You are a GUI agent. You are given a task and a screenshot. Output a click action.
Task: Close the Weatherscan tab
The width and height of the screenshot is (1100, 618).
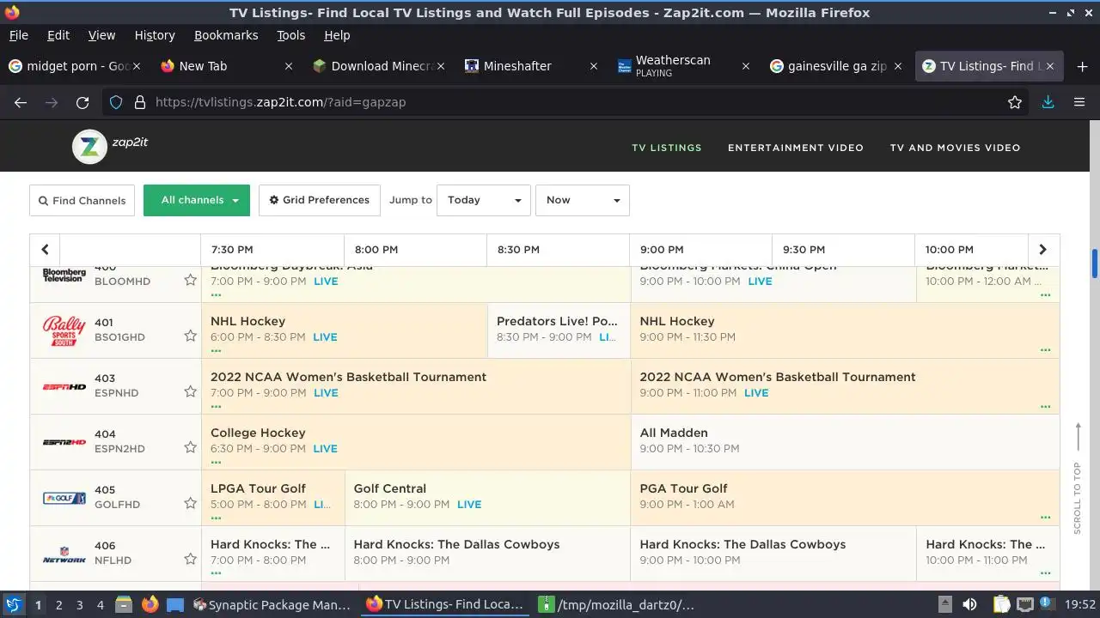[746, 66]
